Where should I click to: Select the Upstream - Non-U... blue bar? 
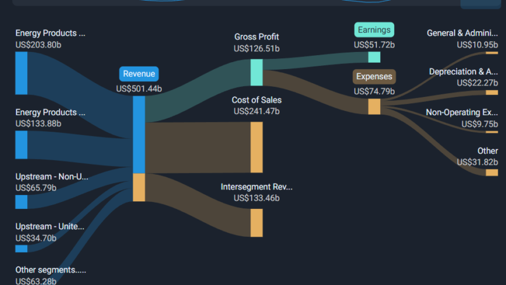click(x=22, y=202)
